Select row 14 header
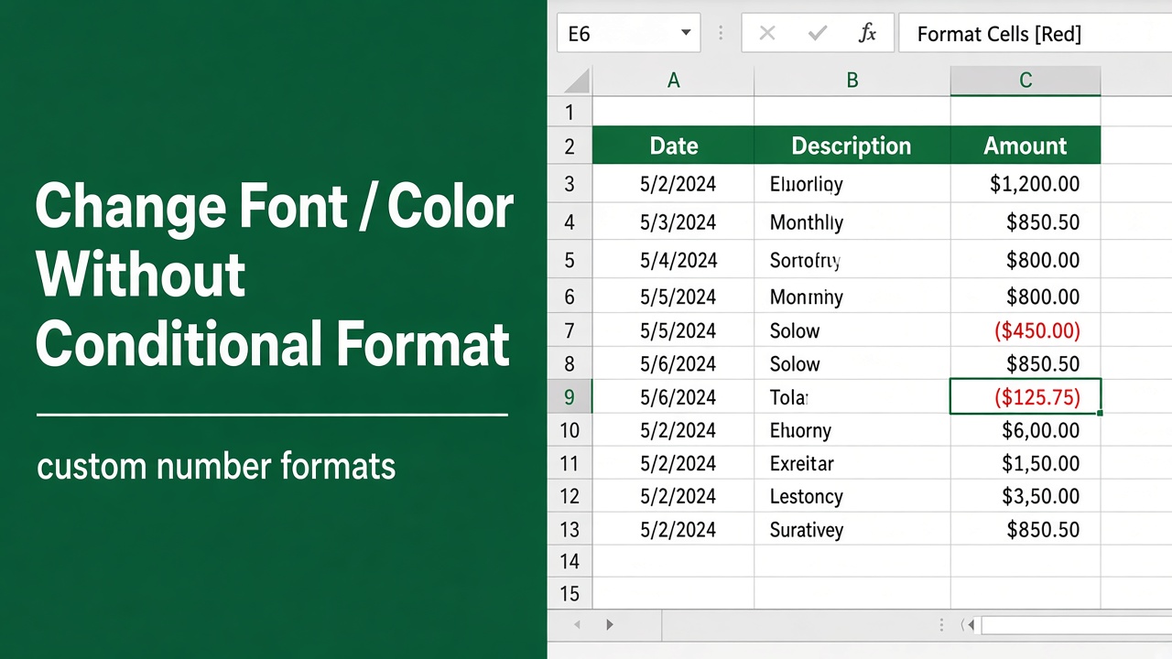The width and height of the screenshot is (1172, 659). point(570,561)
